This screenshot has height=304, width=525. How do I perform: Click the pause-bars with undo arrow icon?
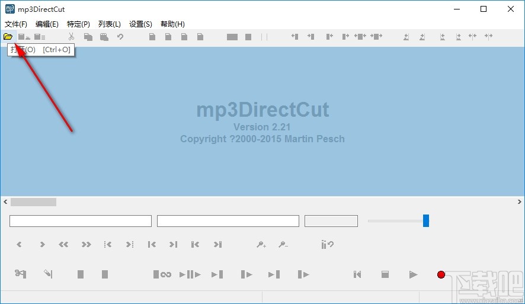(x=327, y=244)
